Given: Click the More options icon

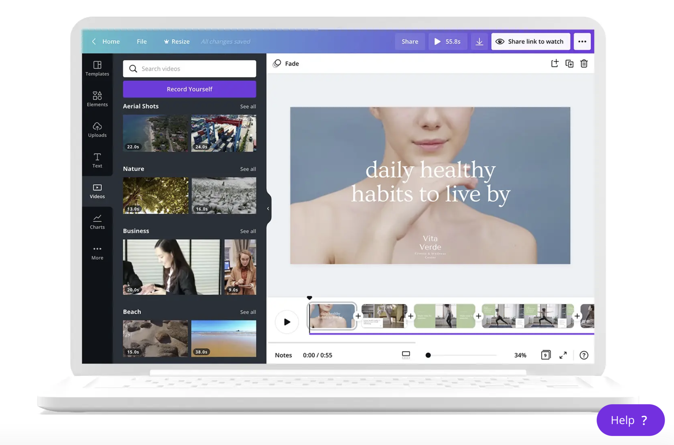Looking at the screenshot, I should click(x=582, y=41).
